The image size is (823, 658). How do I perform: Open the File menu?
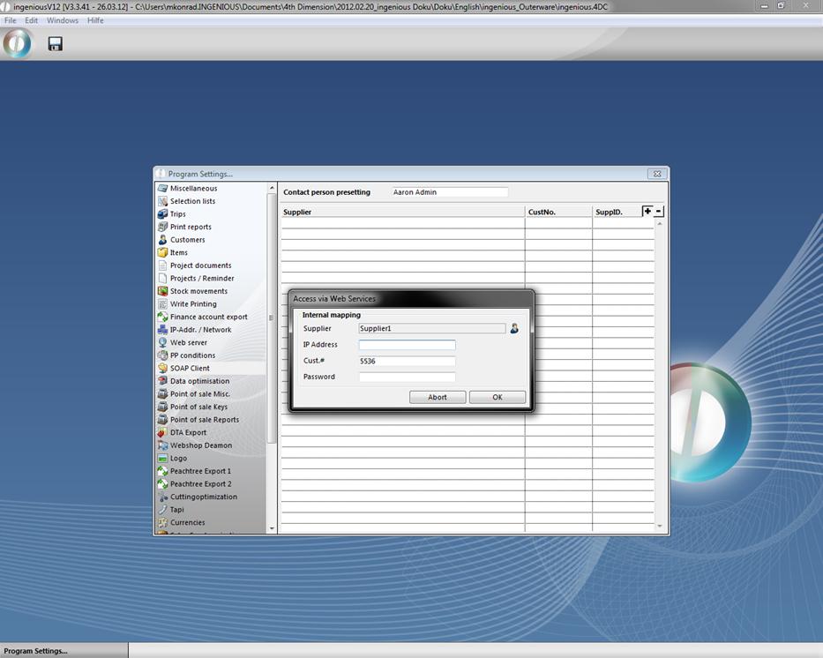coord(11,20)
